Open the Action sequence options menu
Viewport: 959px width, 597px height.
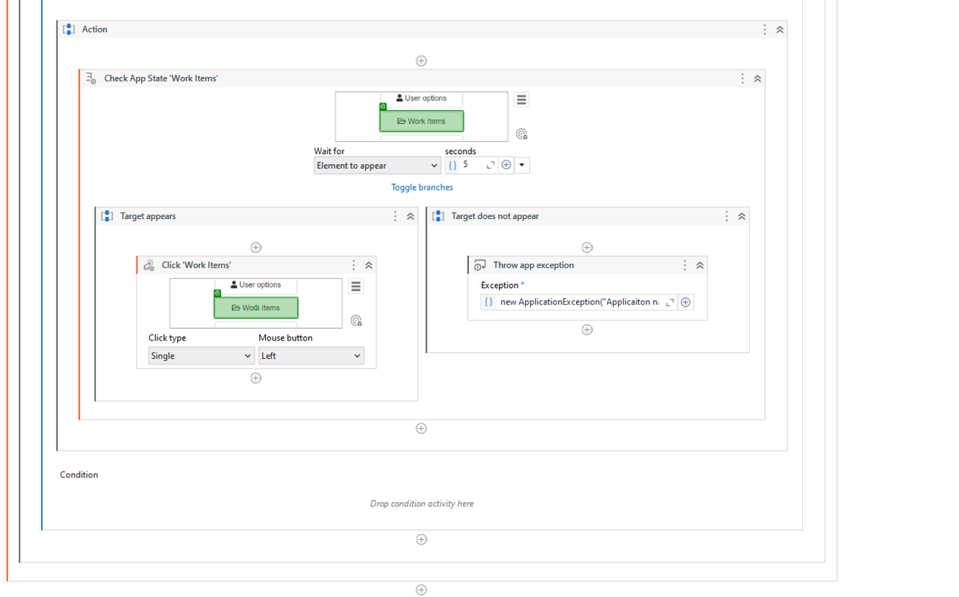tap(764, 29)
